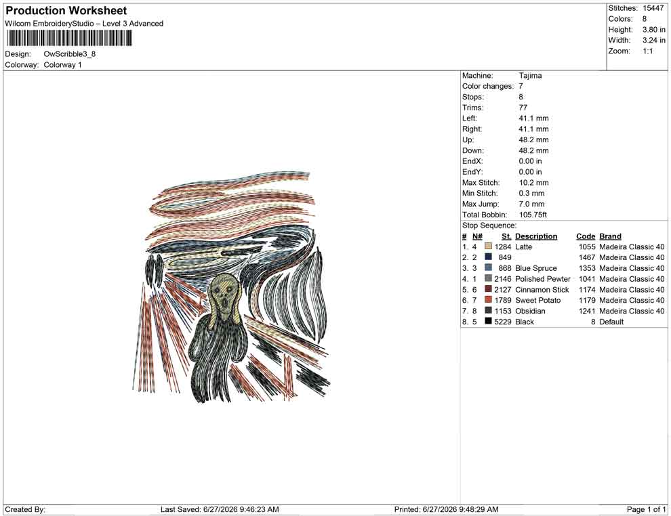
Task: Select the design name 'OwScribble3_8'
Action: pos(70,54)
